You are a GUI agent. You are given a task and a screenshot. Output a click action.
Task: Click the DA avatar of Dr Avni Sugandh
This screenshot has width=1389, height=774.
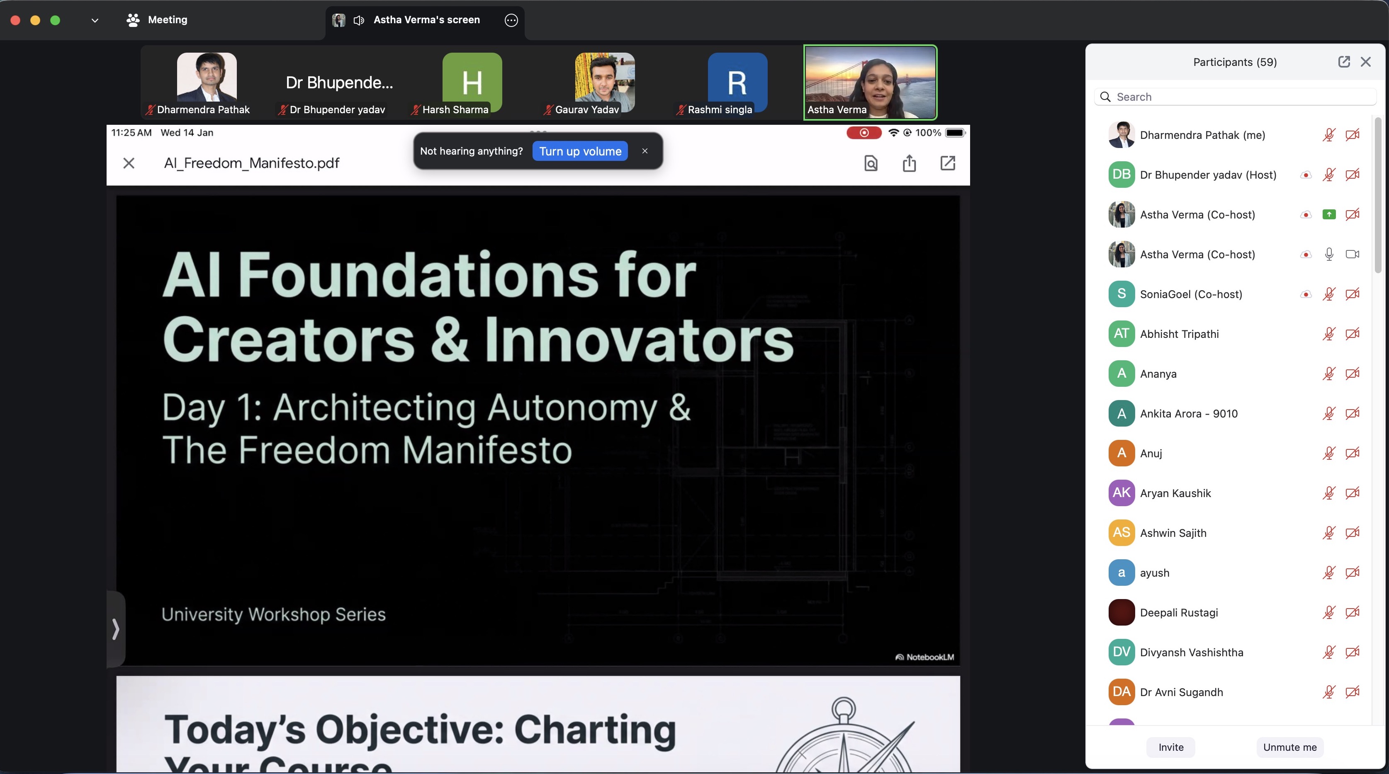click(x=1121, y=692)
